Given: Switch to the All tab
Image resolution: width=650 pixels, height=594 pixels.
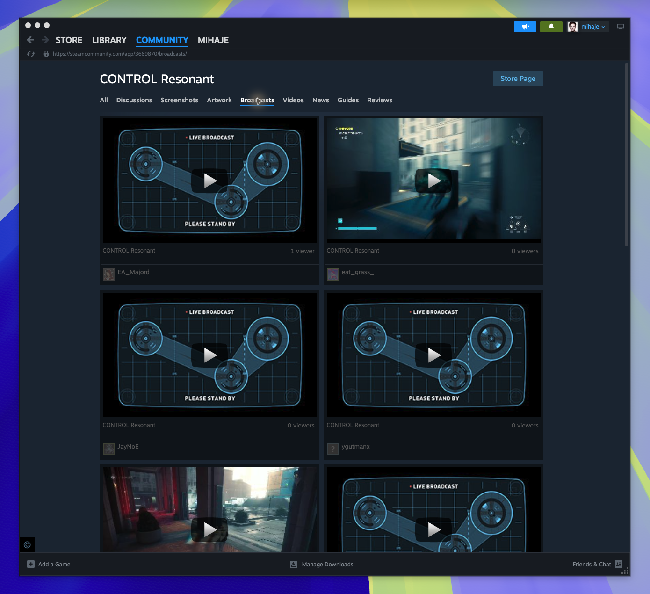Looking at the screenshot, I should point(104,100).
